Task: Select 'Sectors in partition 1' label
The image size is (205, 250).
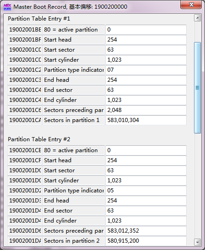Action: (x=74, y=120)
